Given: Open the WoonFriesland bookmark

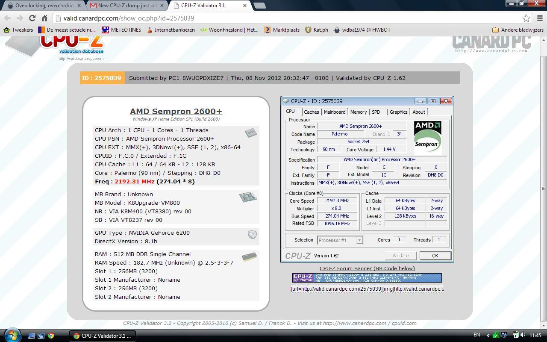Looking at the screenshot, I should pos(229,30).
